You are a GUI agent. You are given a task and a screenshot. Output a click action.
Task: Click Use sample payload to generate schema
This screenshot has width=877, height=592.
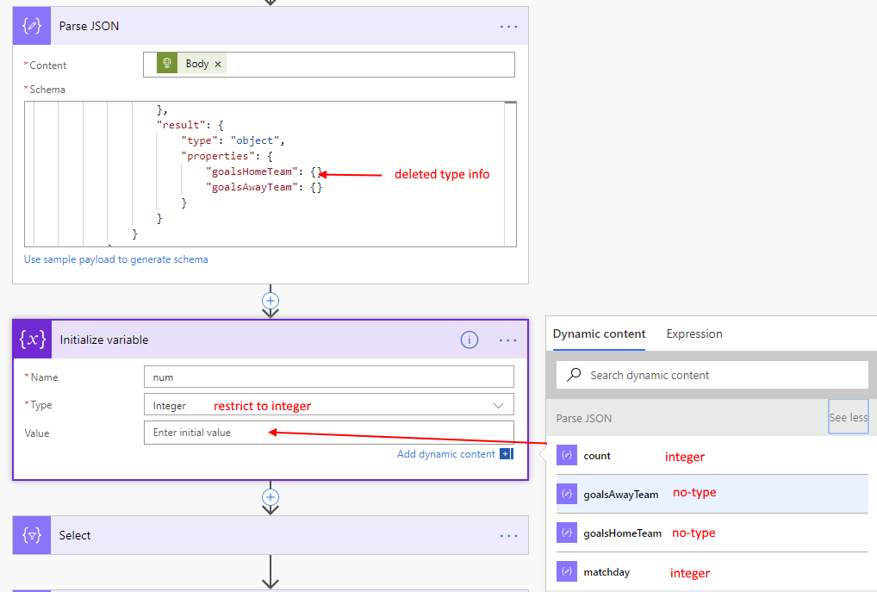coord(115,259)
